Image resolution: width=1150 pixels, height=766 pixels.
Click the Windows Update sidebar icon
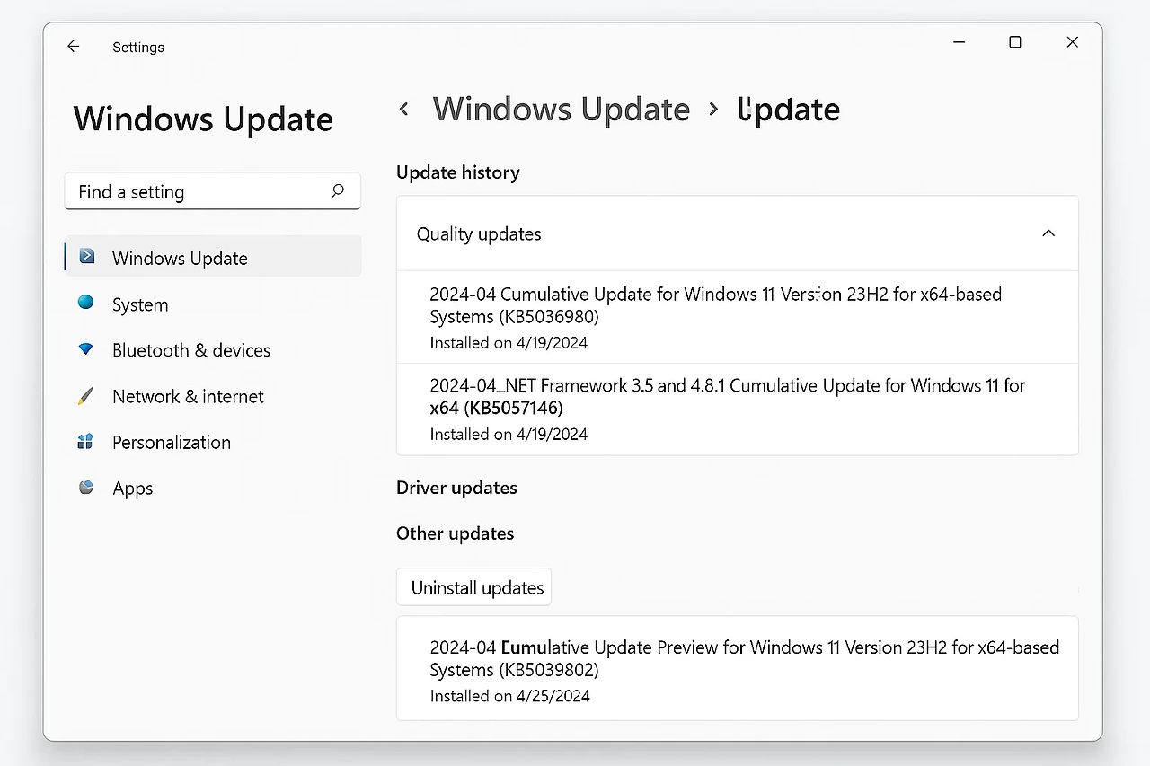(x=86, y=257)
